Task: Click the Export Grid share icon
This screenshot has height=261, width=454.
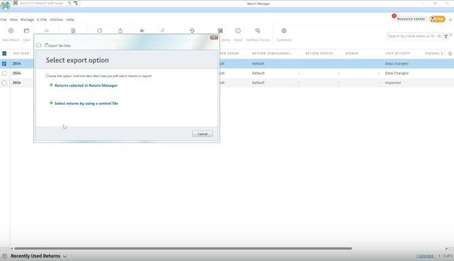Action: 120,30
